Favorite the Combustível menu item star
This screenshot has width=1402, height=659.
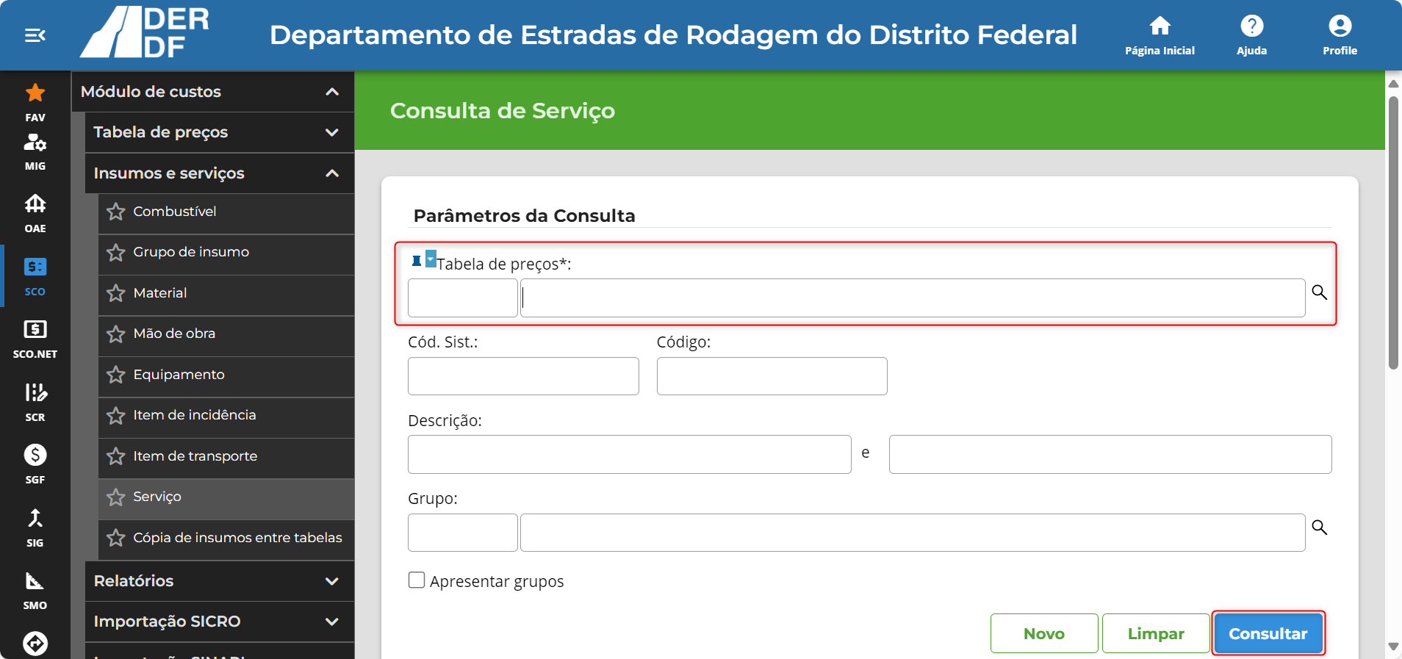coord(115,212)
